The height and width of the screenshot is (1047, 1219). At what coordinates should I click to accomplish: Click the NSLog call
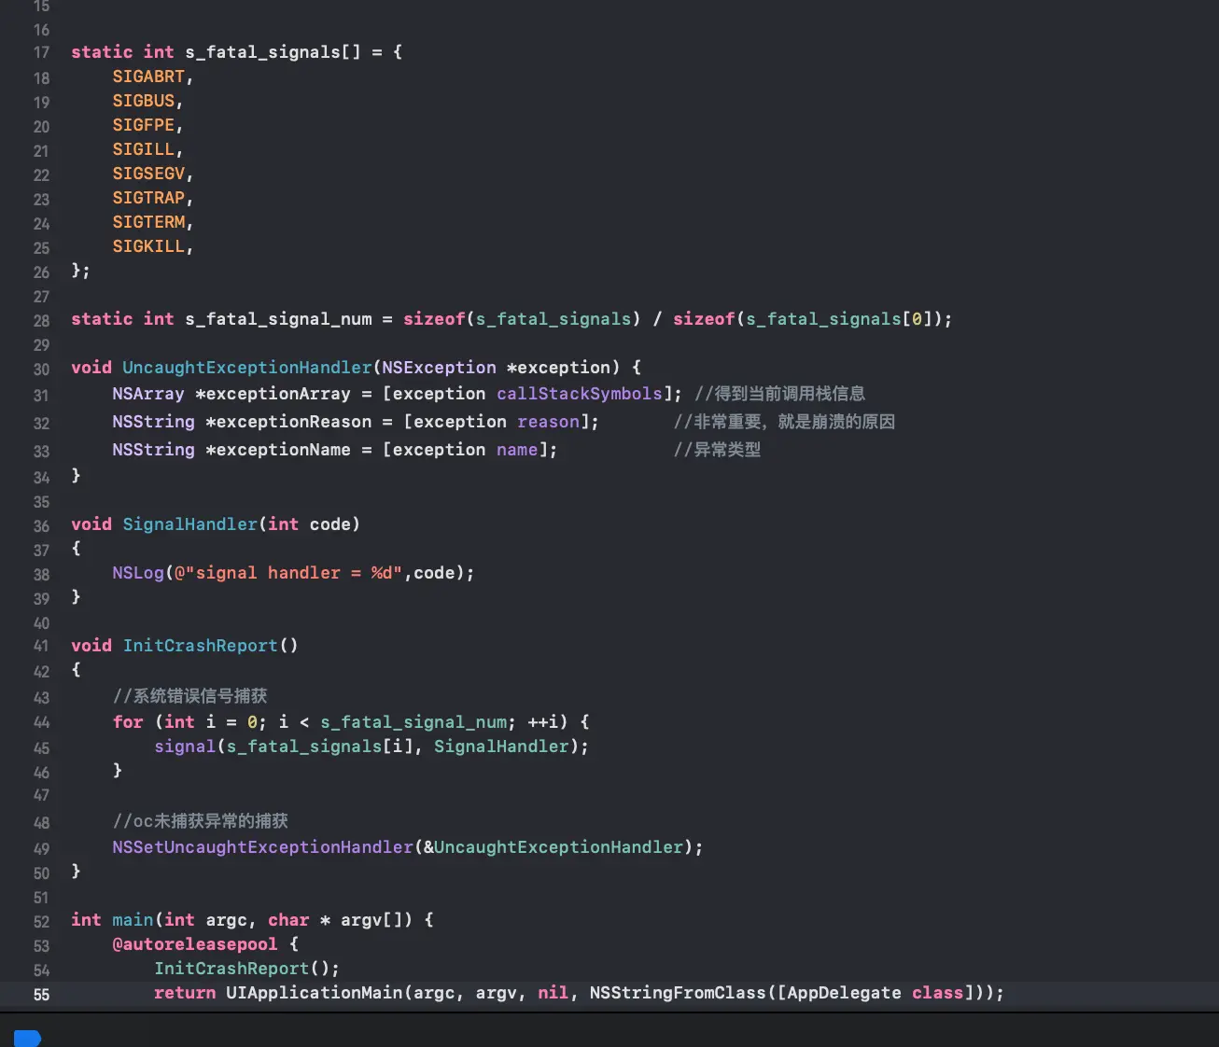[137, 573]
